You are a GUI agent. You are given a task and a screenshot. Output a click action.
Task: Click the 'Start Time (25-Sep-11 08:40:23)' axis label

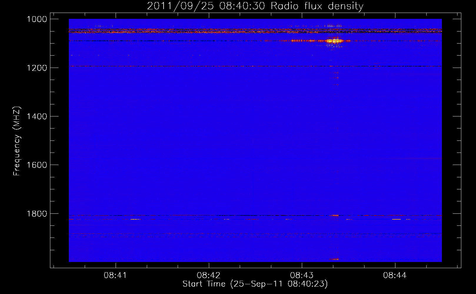click(255, 284)
